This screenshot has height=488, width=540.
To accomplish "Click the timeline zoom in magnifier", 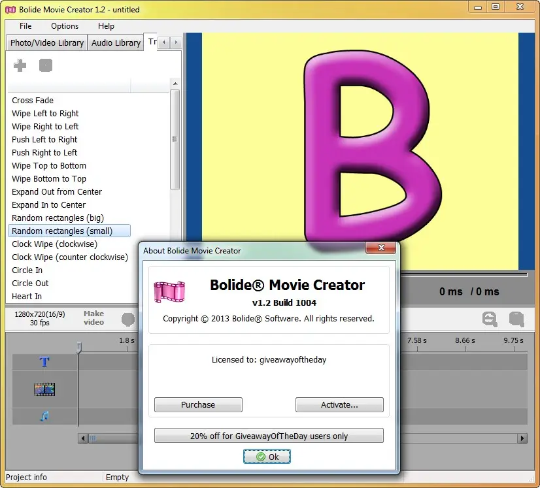I will tap(516, 319).
